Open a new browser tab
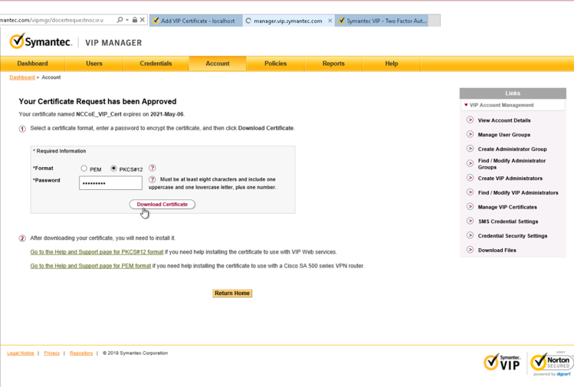 click(x=435, y=21)
